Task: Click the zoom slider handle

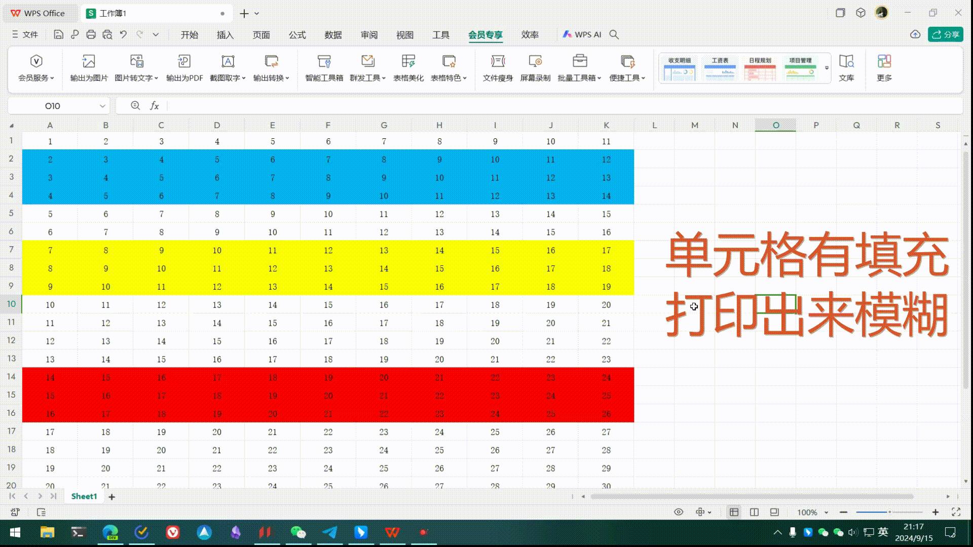Action: click(889, 512)
